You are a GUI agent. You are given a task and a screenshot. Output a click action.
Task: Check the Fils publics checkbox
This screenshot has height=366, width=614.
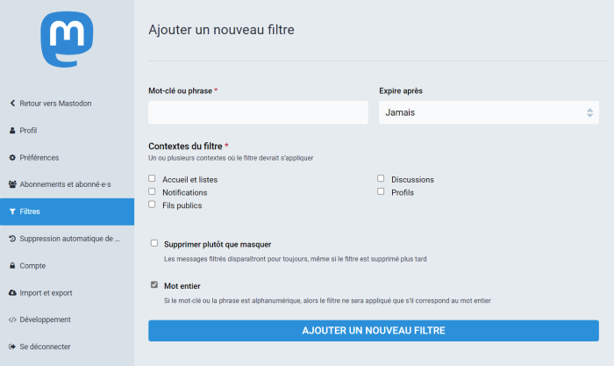click(x=152, y=205)
